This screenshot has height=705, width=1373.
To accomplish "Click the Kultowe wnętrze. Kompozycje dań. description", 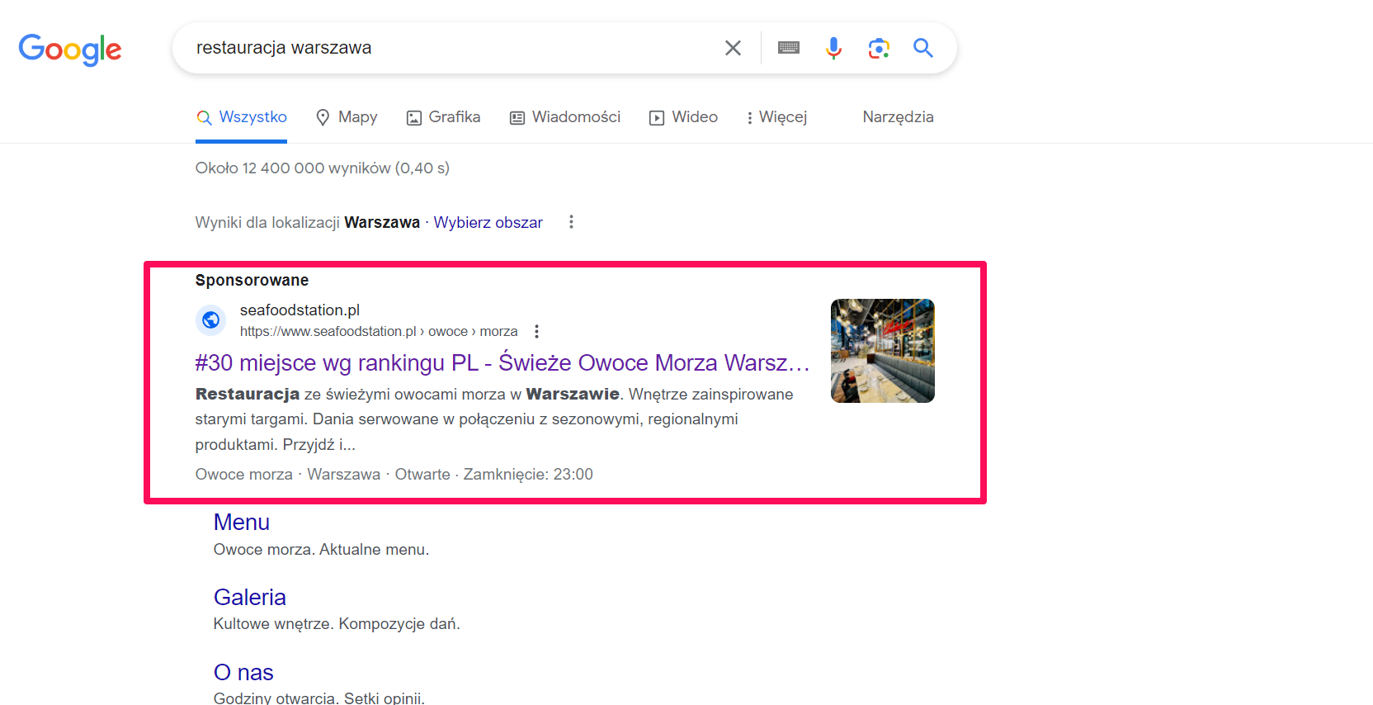I will 337,623.
